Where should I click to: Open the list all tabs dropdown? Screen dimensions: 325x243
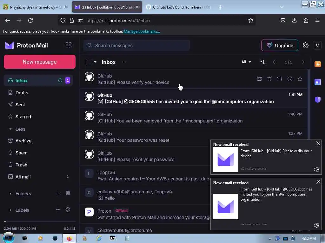click(x=282, y=7)
